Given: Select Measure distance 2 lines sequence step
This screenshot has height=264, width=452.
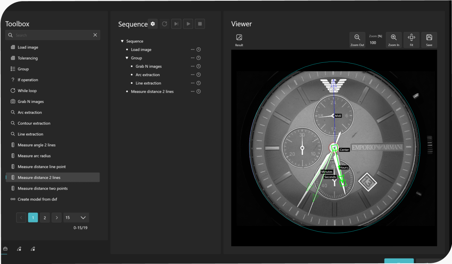Looking at the screenshot, I should [x=152, y=91].
